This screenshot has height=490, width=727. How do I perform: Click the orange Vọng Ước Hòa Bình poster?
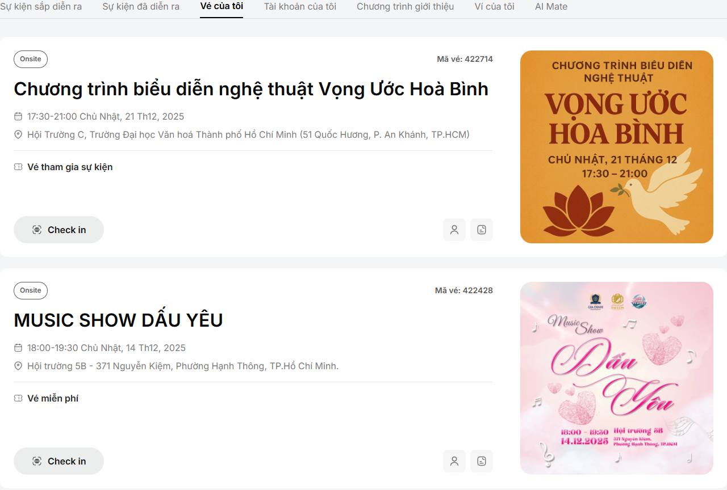coord(616,147)
